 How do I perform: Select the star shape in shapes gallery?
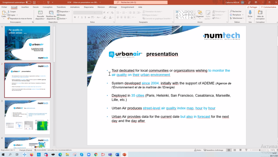192,18
